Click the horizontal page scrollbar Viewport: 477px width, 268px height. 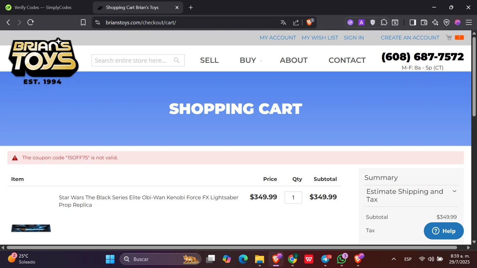(232, 247)
